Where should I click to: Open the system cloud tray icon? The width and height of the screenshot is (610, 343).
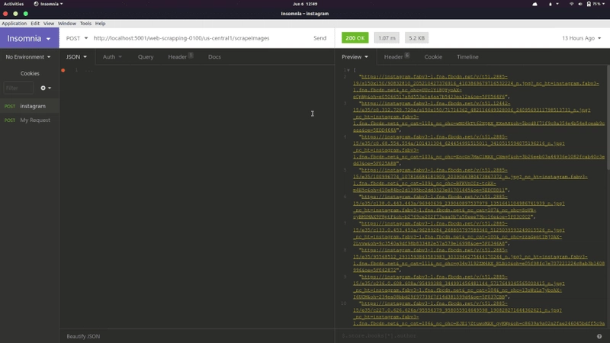[x=535, y=4]
